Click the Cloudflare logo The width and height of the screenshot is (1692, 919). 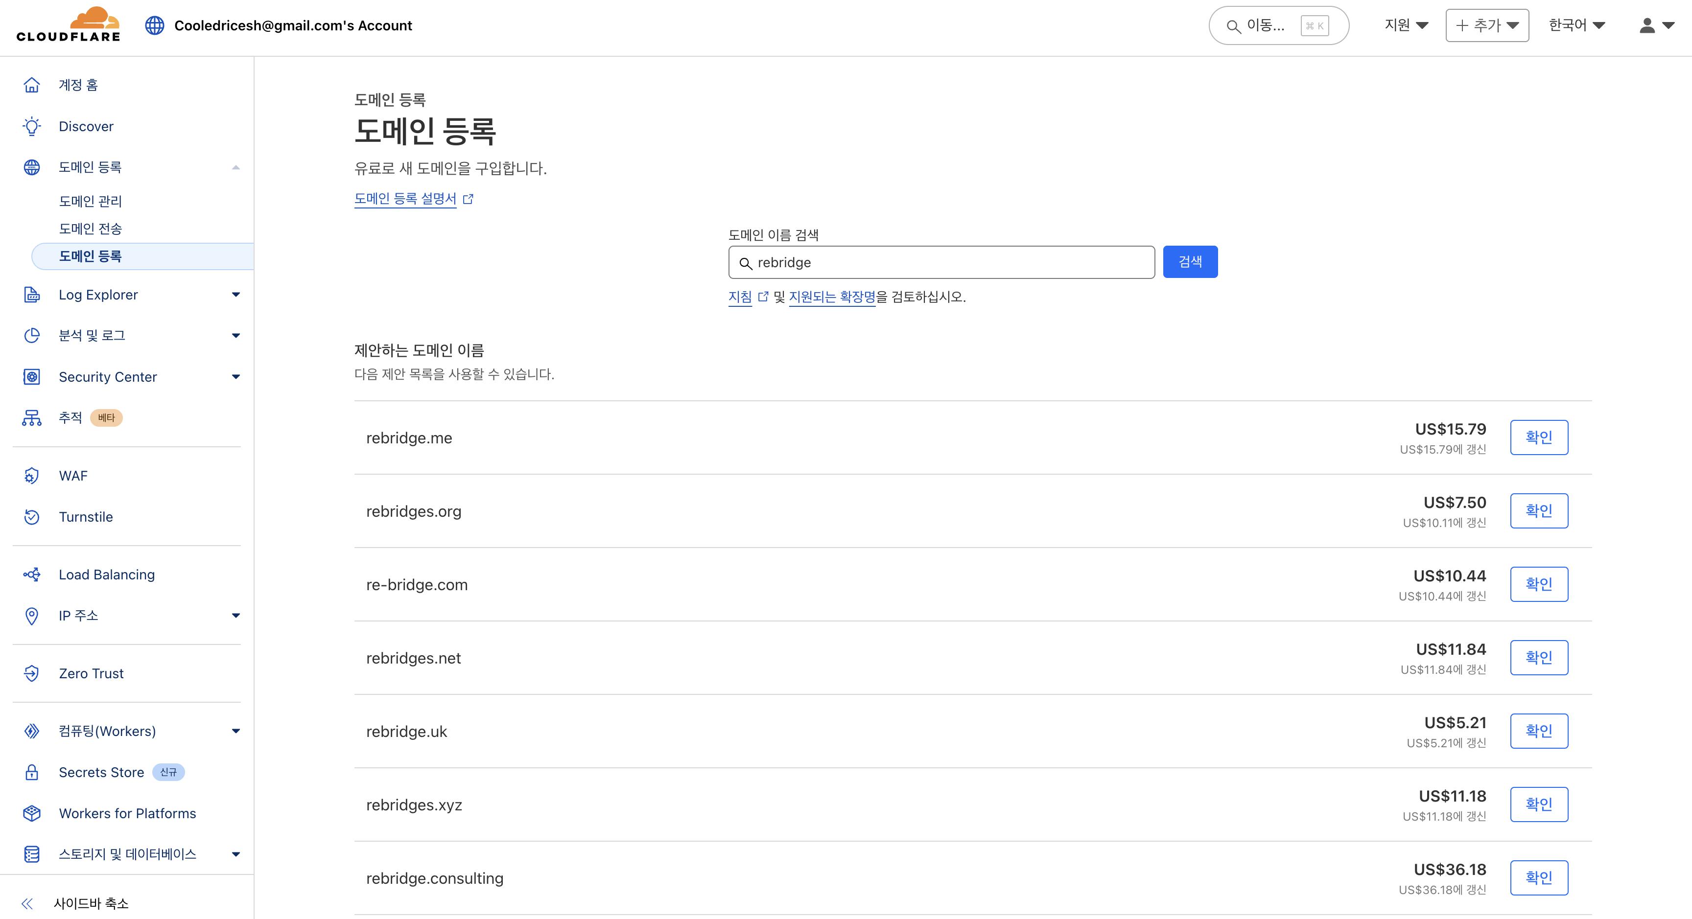coord(69,25)
